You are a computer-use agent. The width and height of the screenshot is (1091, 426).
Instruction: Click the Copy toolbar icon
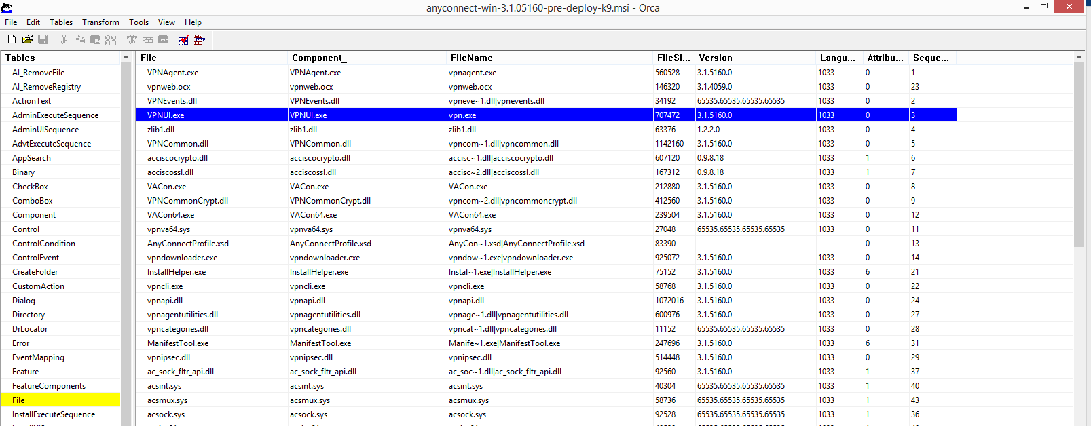(79, 40)
